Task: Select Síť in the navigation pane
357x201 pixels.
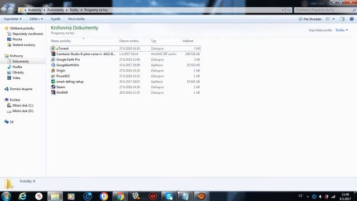Action: tap(12, 122)
